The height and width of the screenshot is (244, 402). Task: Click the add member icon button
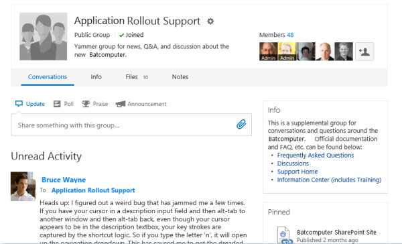click(364, 52)
